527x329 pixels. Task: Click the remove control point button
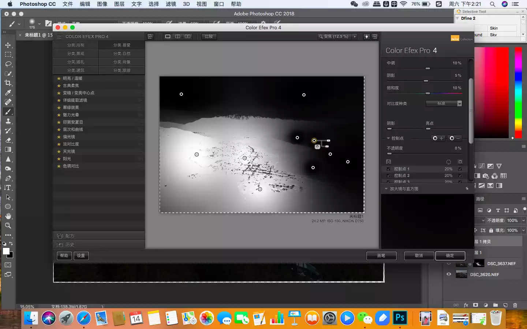(455, 138)
